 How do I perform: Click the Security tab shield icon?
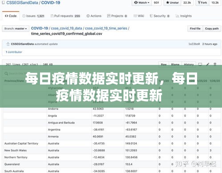[x=151, y=16]
